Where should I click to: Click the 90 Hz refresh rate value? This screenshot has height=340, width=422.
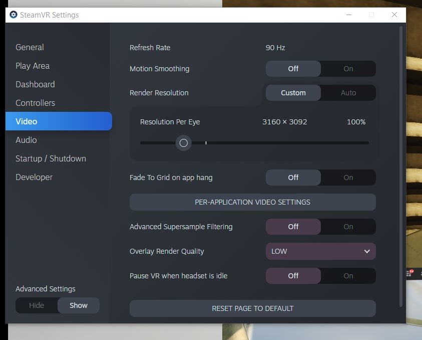click(x=275, y=48)
